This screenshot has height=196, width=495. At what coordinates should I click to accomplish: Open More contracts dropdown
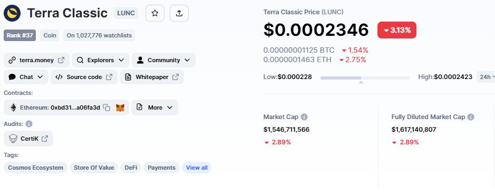point(154,107)
